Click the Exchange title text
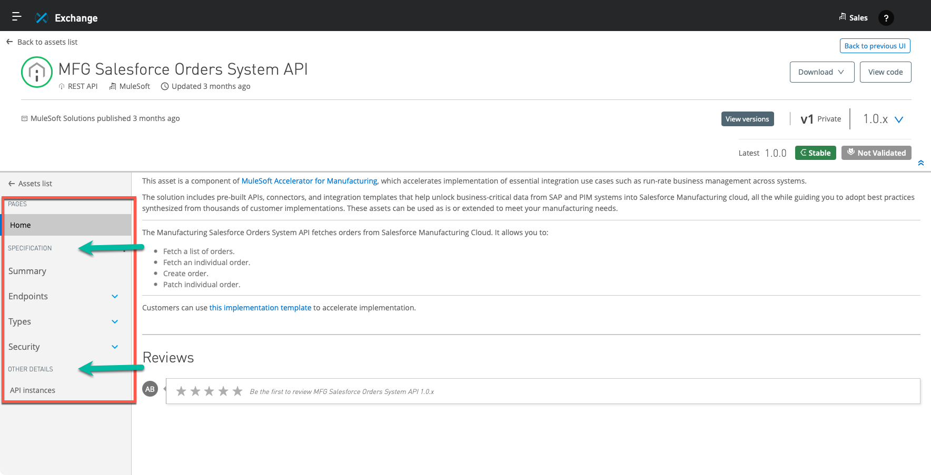 click(76, 18)
